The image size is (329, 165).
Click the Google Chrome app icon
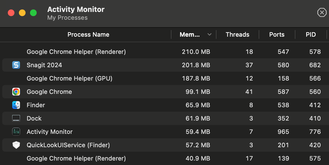point(16,92)
